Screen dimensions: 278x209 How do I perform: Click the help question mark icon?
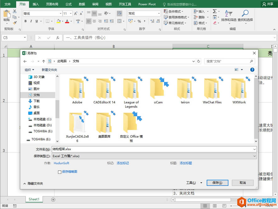(x=252, y=70)
